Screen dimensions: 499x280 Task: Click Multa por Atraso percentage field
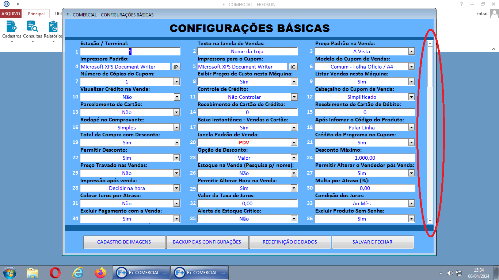365,188
